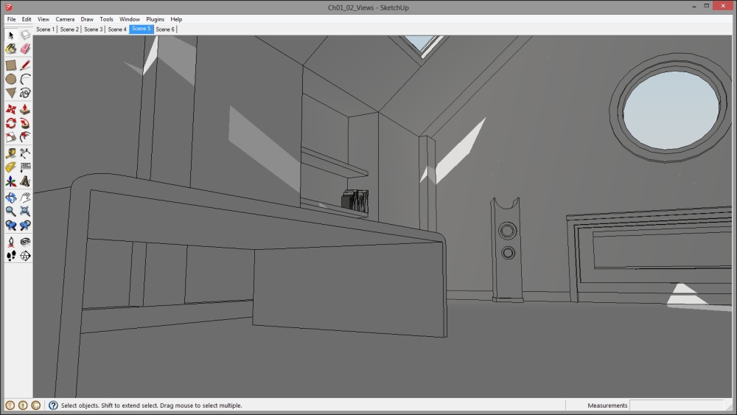Pick the Polygon tool
Screen dimensions: 737x415
pos(11,93)
